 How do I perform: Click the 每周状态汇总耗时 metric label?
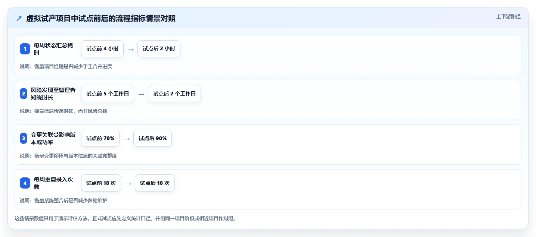53,49
